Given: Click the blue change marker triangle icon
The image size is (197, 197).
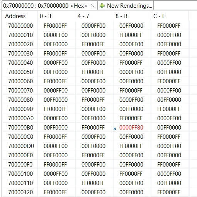Looking at the screenshot, I should point(115,128).
